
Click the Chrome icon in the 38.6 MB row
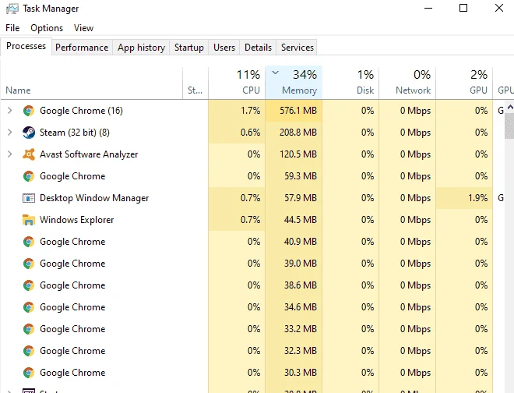[x=29, y=285]
